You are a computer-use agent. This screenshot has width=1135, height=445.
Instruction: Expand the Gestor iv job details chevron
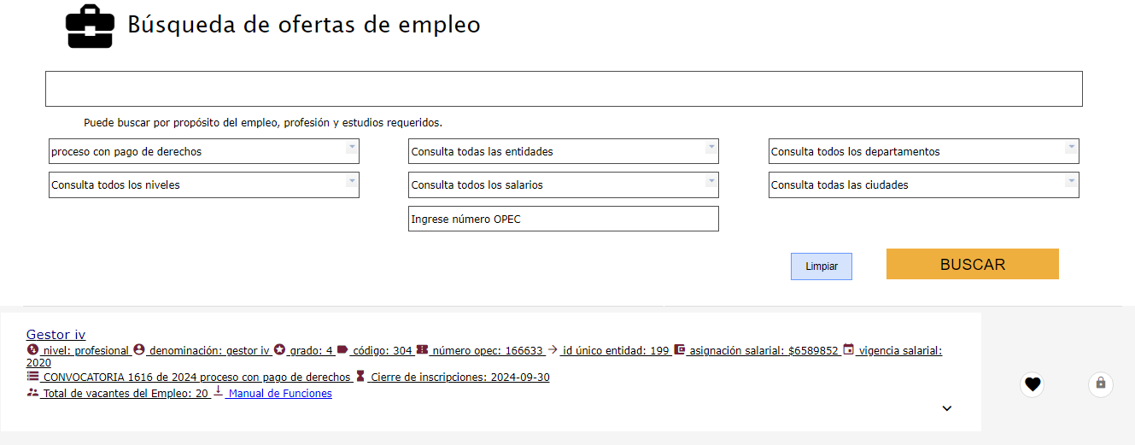[x=946, y=408]
